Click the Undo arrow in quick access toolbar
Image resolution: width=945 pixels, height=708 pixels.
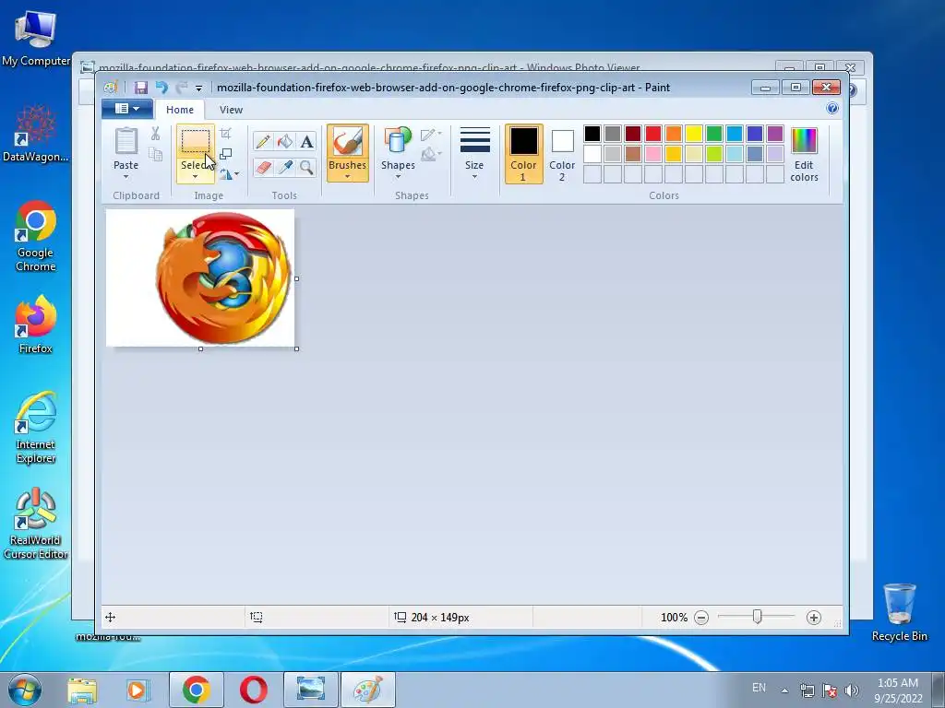(161, 88)
